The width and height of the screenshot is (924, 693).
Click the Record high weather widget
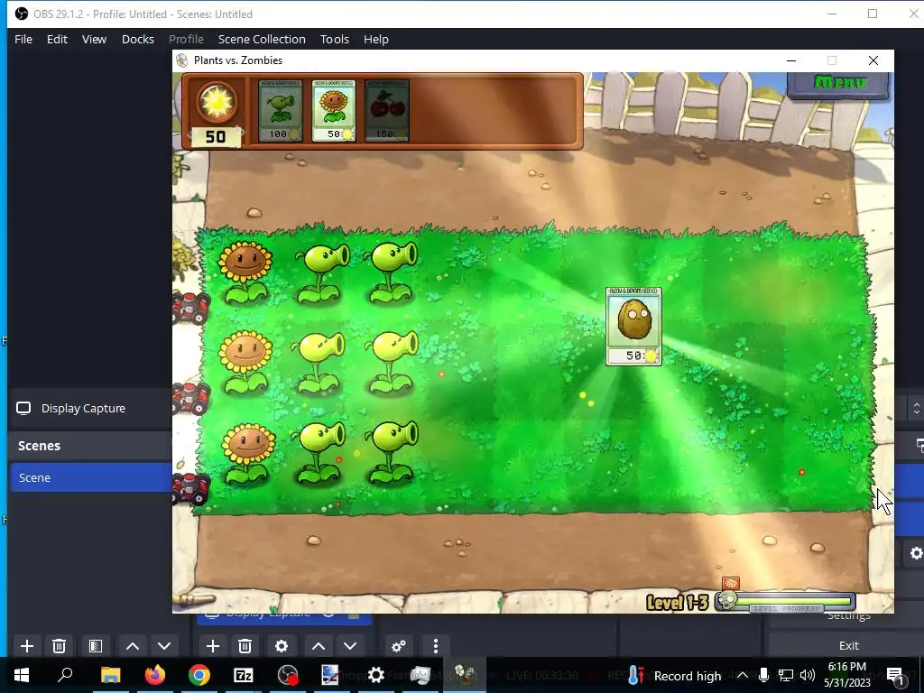click(677, 676)
